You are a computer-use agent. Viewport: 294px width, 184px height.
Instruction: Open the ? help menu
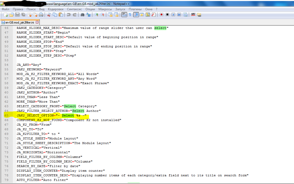[156, 9]
